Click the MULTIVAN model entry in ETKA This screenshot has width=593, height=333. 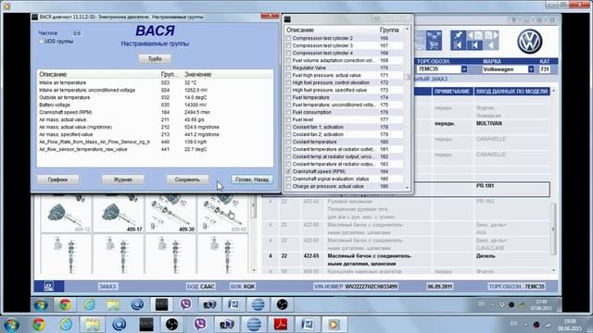click(x=489, y=123)
